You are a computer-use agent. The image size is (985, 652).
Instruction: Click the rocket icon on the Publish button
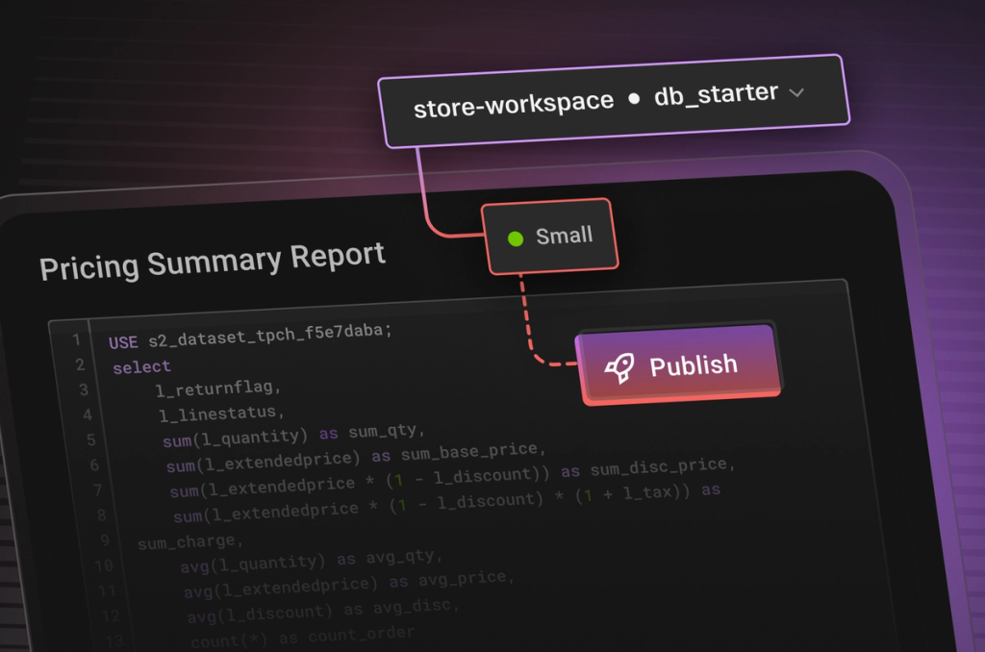tap(619, 367)
